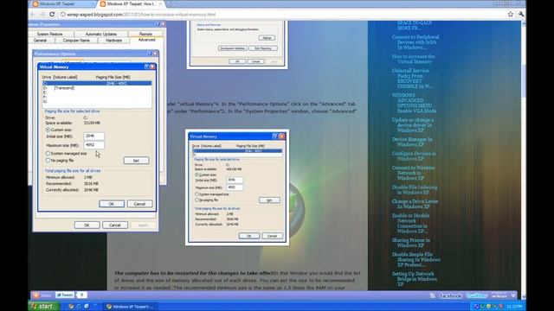The height and width of the screenshot is (311, 554).
Task: Click facebook link in bottom bar
Action: [450, 295]
